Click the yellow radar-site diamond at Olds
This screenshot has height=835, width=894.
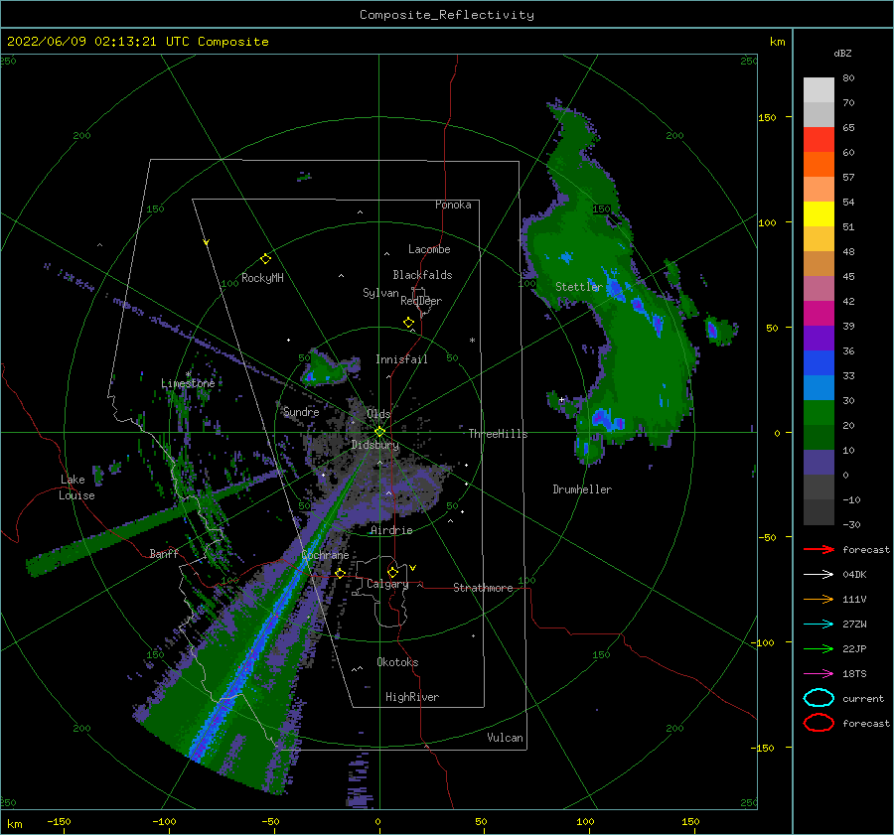(379, 432)
